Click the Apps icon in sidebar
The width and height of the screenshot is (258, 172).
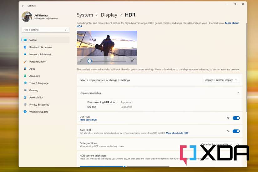point(25,69)
